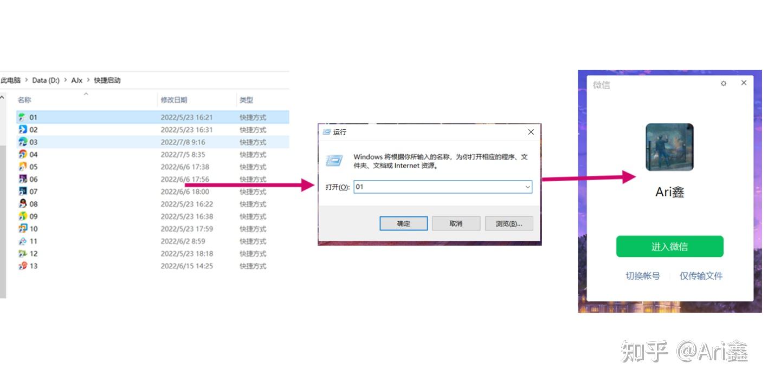Sort files by the 名称 column header

pos(24,100)
